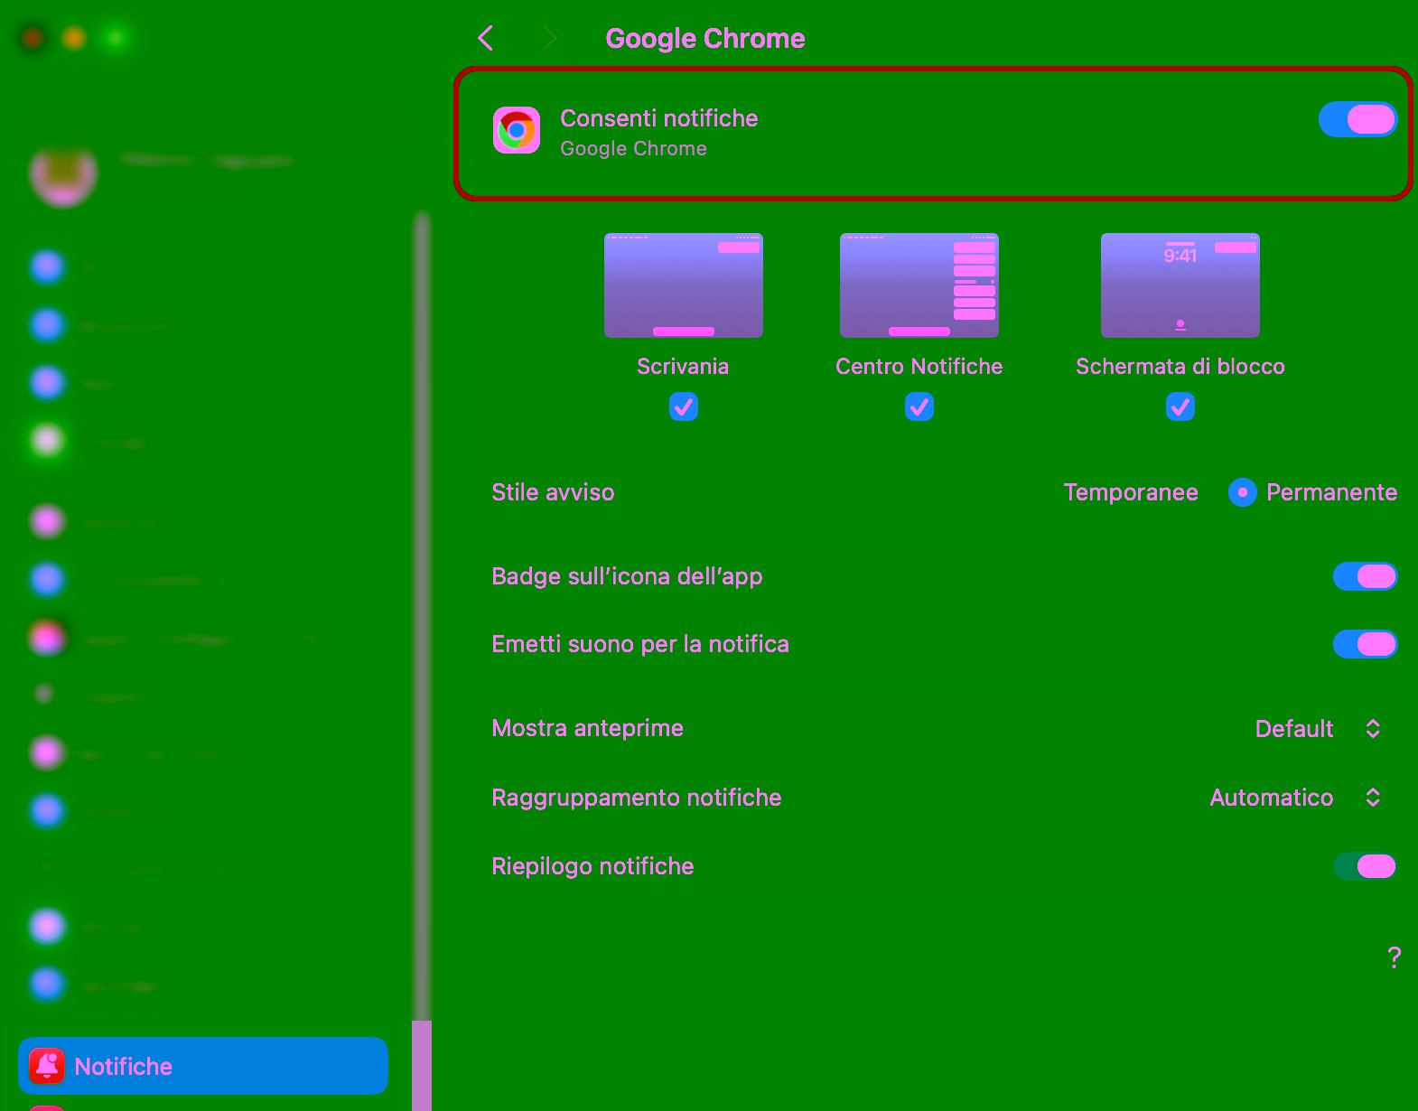Select the Scrivania preview thumbnail

click(684, 285)
